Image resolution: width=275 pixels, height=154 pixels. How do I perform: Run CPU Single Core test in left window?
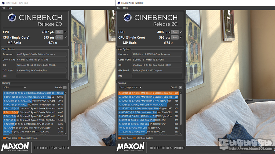pyautogui.click(x=59, y=37)
